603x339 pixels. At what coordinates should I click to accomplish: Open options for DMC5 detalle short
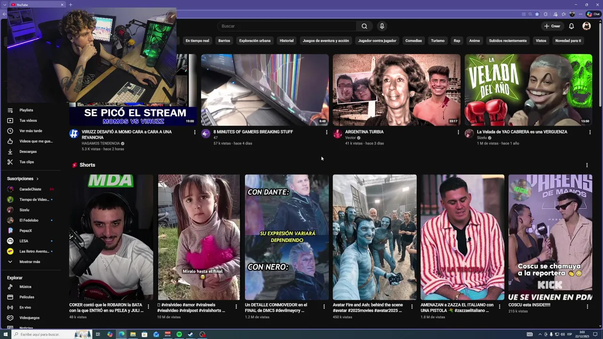pos(324,307)
